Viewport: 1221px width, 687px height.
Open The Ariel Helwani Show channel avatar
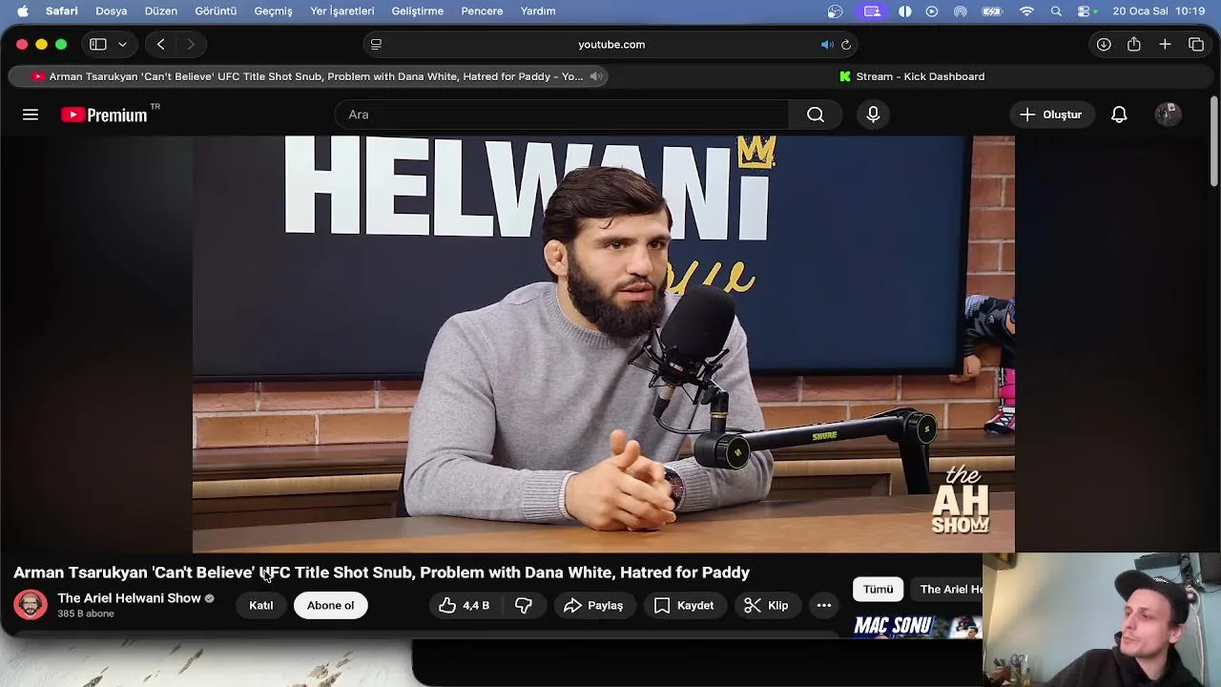tap(31, 605)
